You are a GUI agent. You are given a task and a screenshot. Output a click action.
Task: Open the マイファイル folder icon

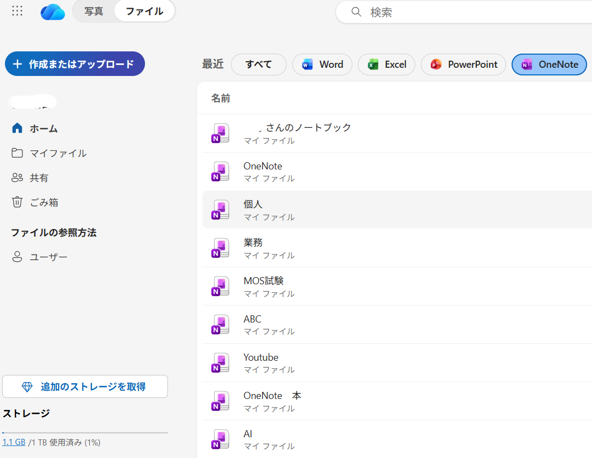[17, 153]
